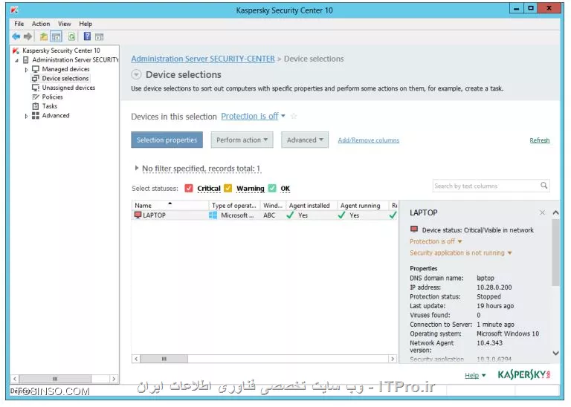Select Tasks in the console tree
The image size is (571, 407).
pos(50,106)
